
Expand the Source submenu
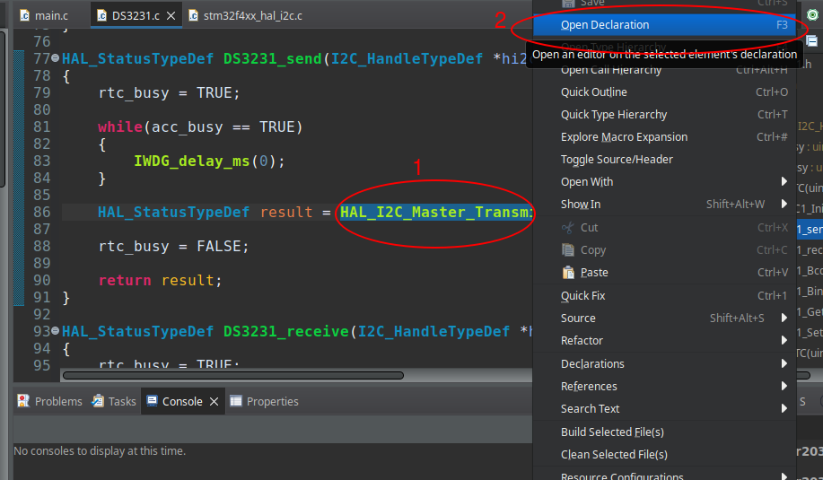(x=664, y=318)
